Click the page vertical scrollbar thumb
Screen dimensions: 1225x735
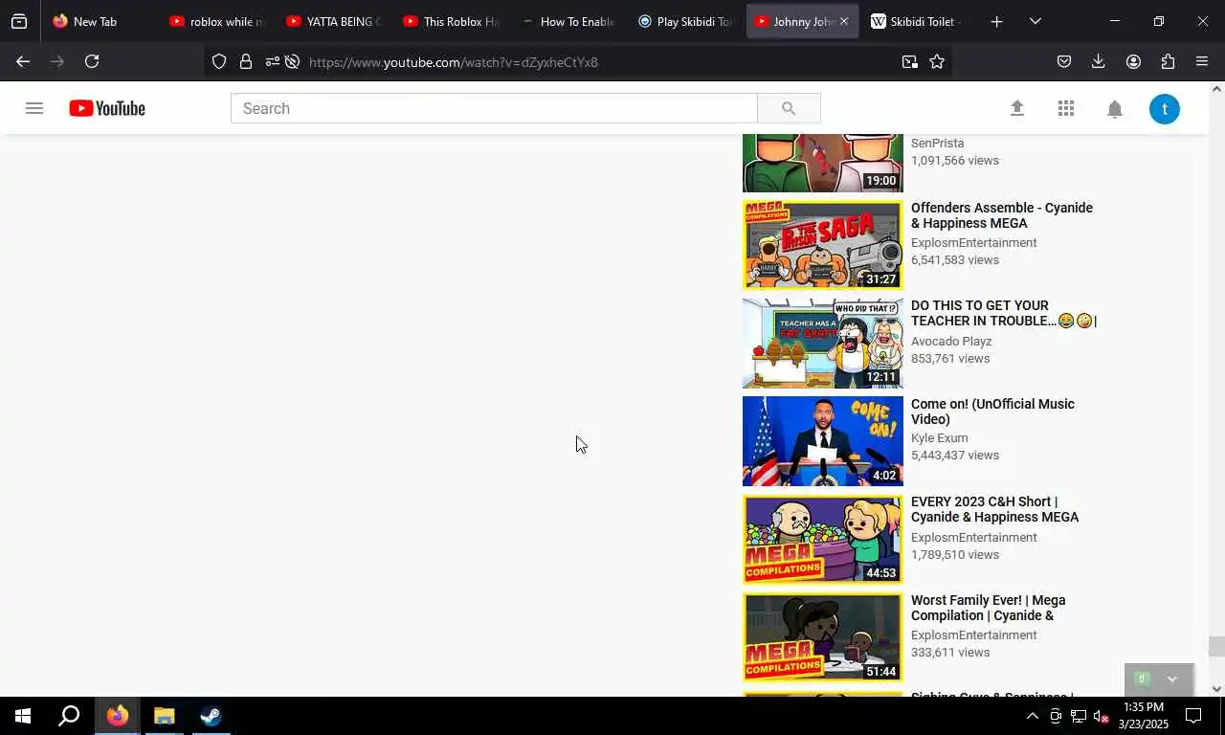point(1216,647)
